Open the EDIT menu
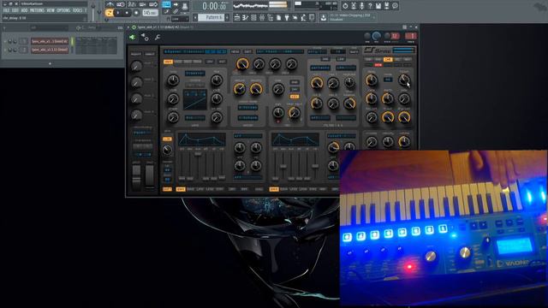Image resolution: width=548 pixels, height=308 pixels. coord(15,10)
